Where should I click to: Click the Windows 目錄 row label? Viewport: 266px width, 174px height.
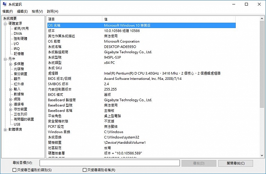(x=59, y=132)
